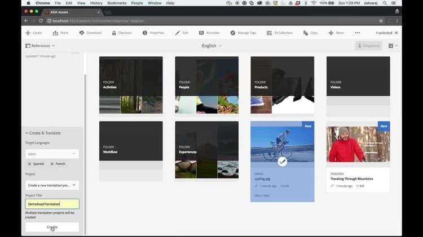
Task: Close the AEM Assets tab
Action: [99, 12]
